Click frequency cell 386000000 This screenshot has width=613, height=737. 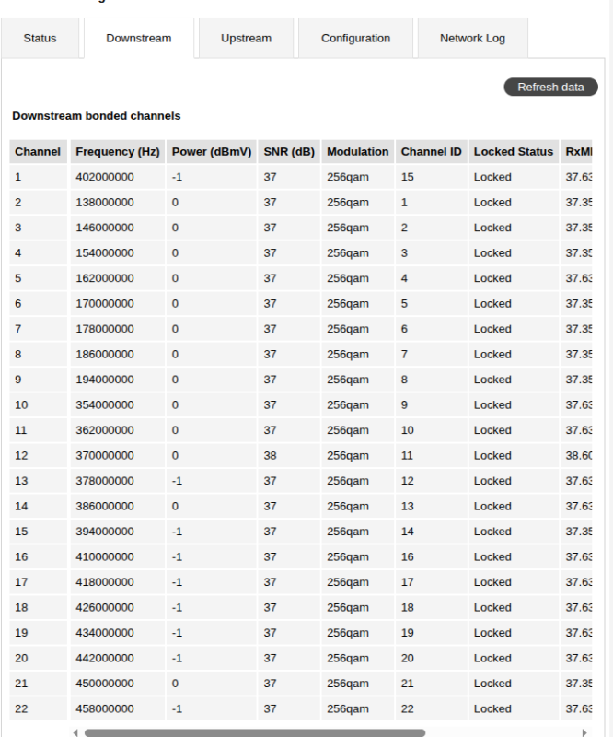tap(118, 506)
